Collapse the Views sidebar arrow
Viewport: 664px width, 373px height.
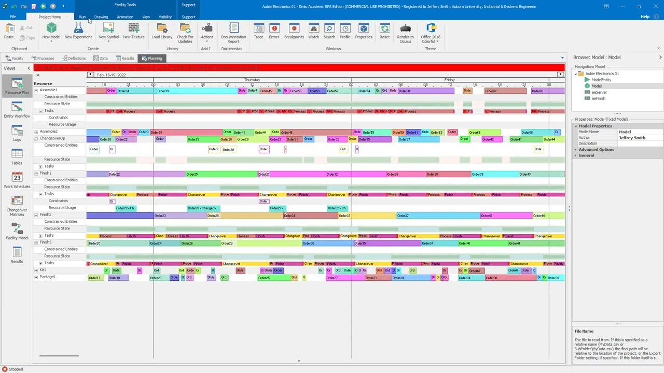[29, 68]
